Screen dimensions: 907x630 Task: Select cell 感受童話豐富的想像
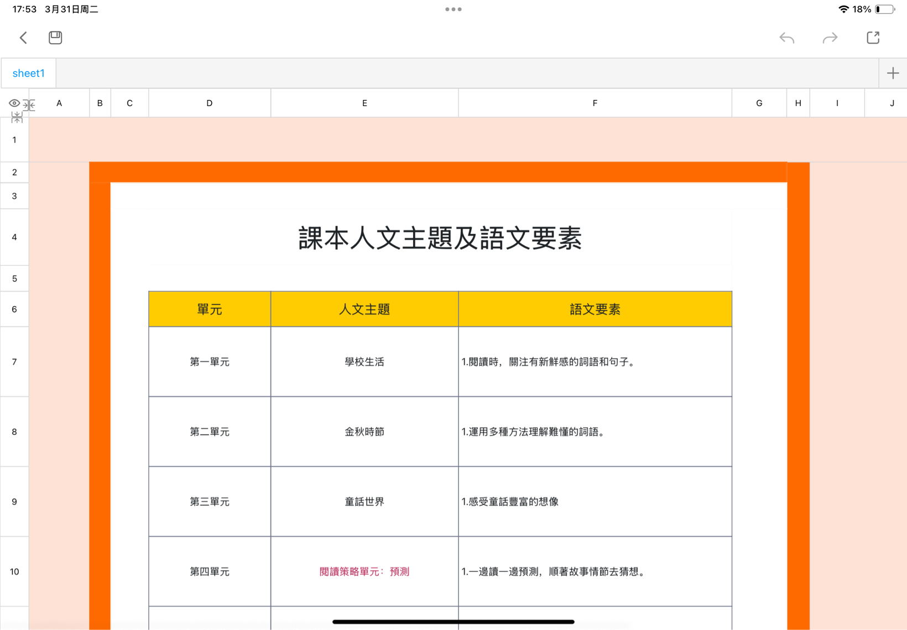tap(595, 501)
